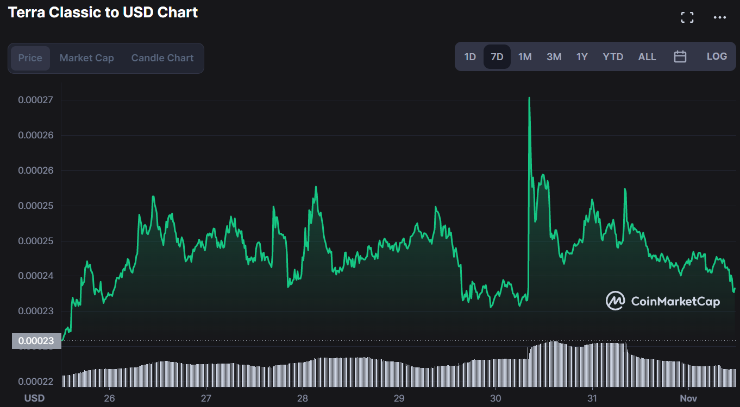Click the volume bars area below chart
Screen dimensions: 740x407
click(380, 372)
